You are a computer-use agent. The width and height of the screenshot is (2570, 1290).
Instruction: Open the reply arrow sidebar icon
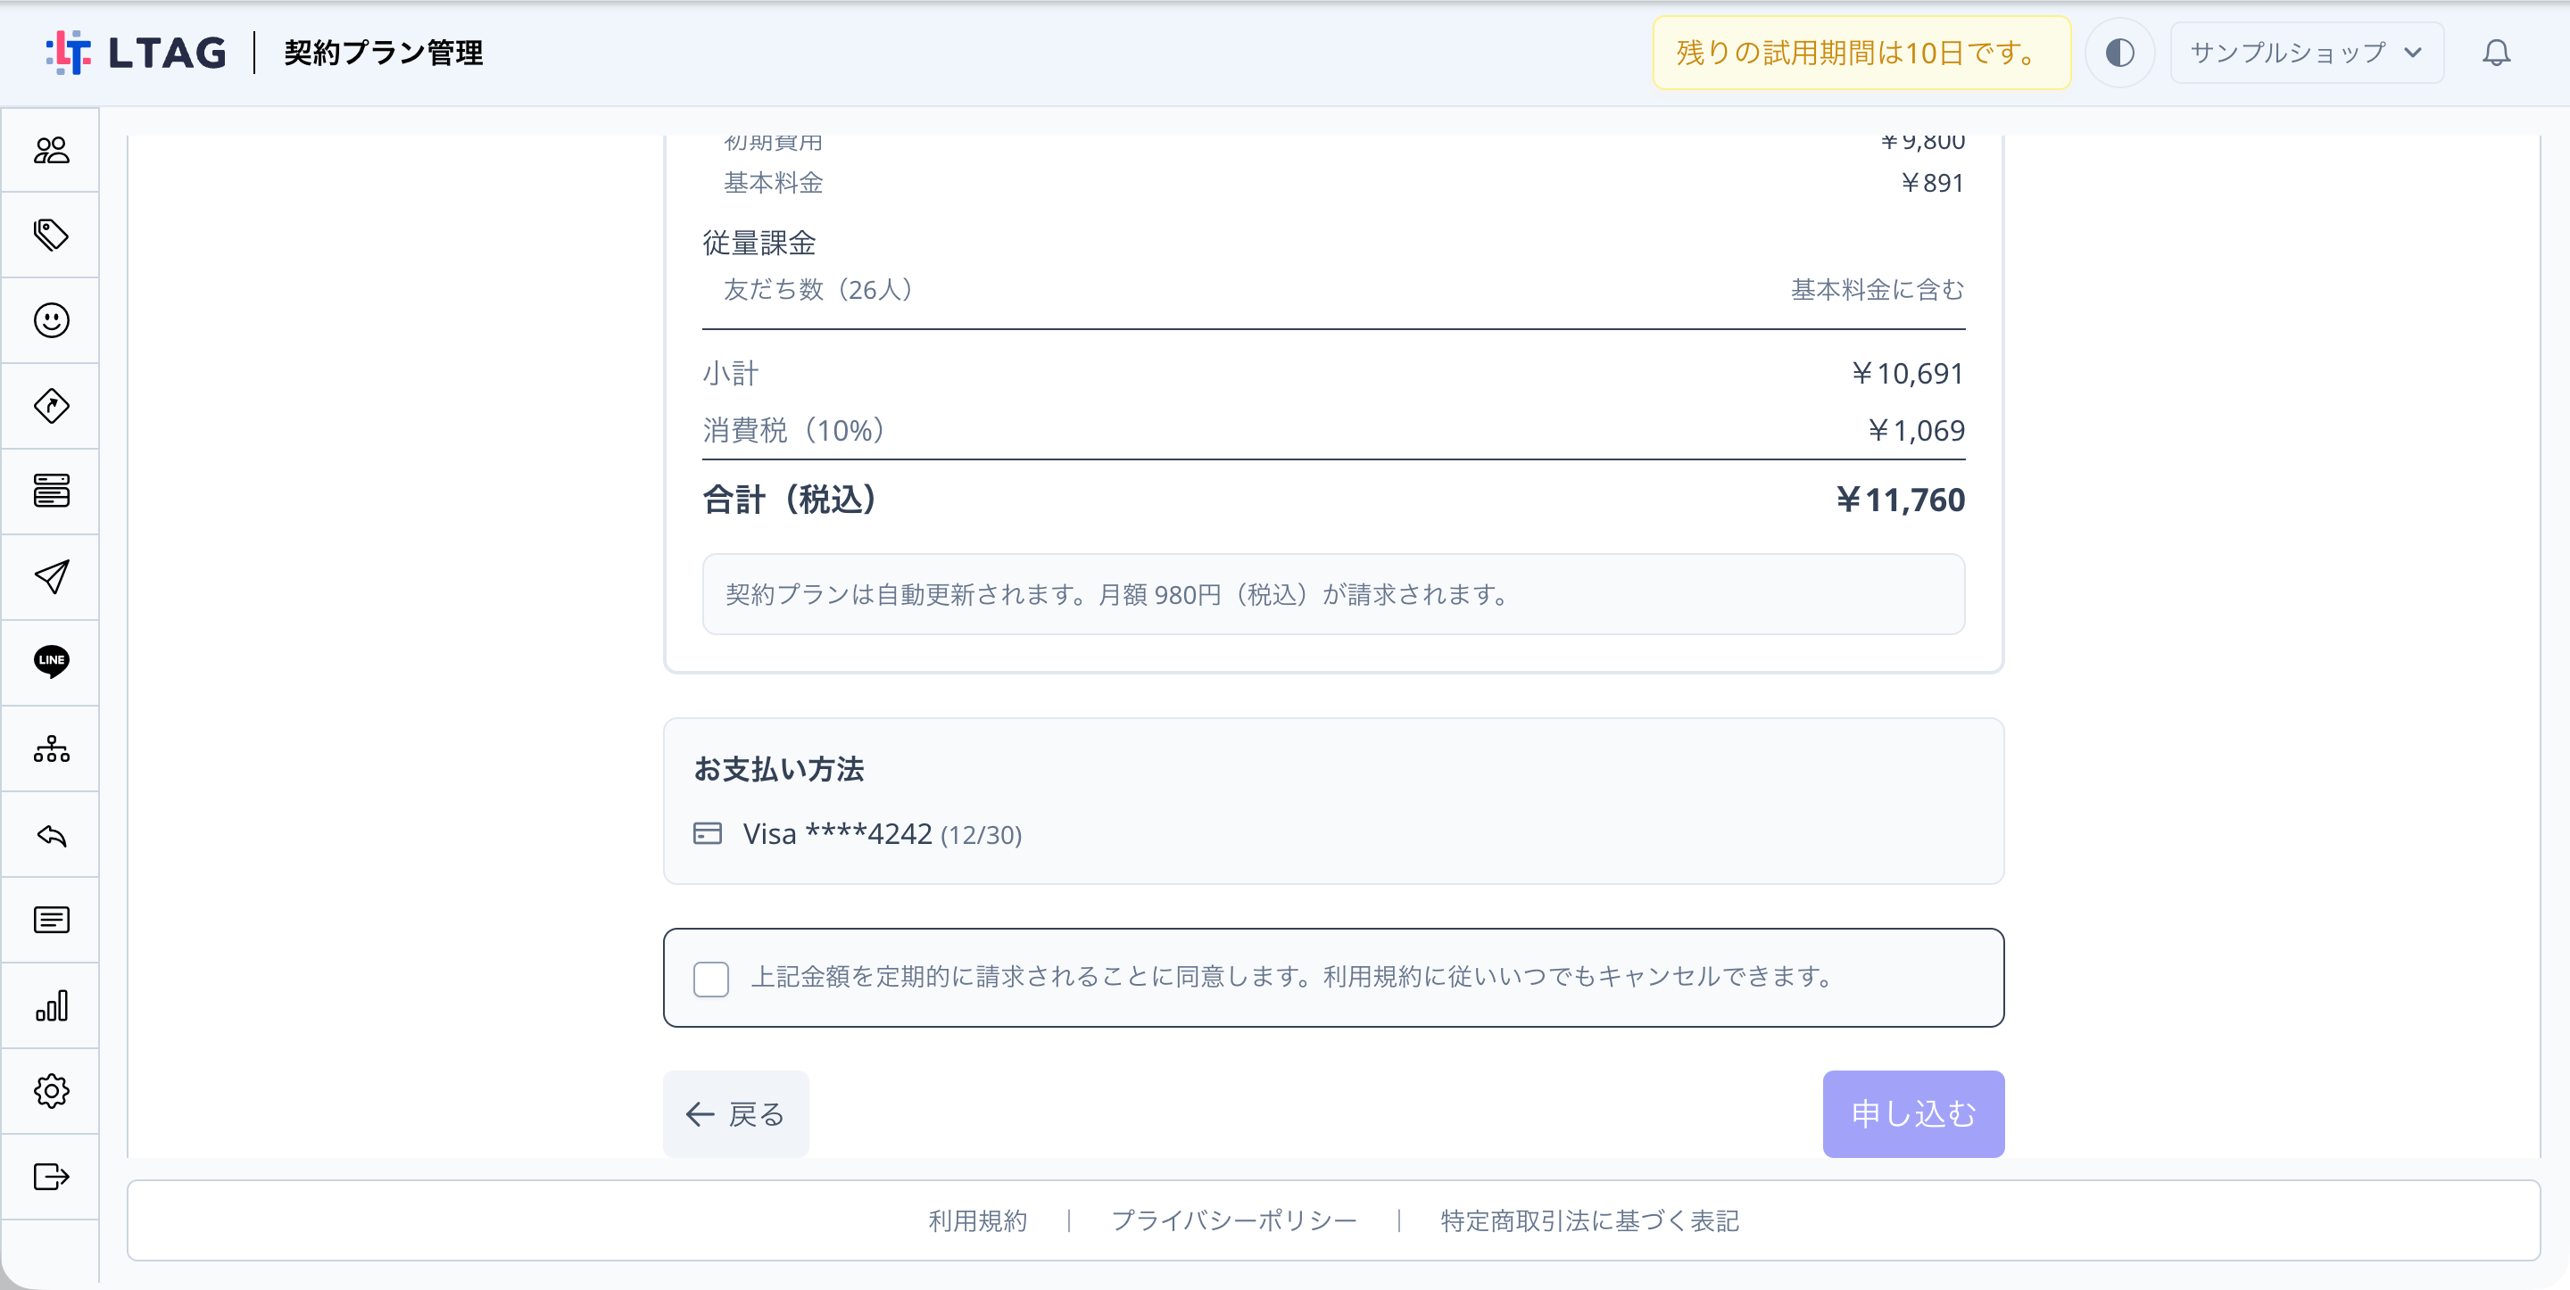pyautogui.click(x=51, y=835)
